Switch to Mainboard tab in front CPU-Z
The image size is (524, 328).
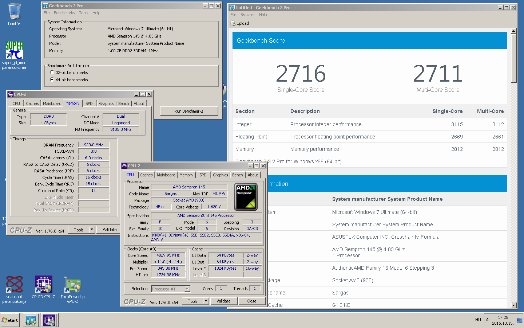coord(166,175)
